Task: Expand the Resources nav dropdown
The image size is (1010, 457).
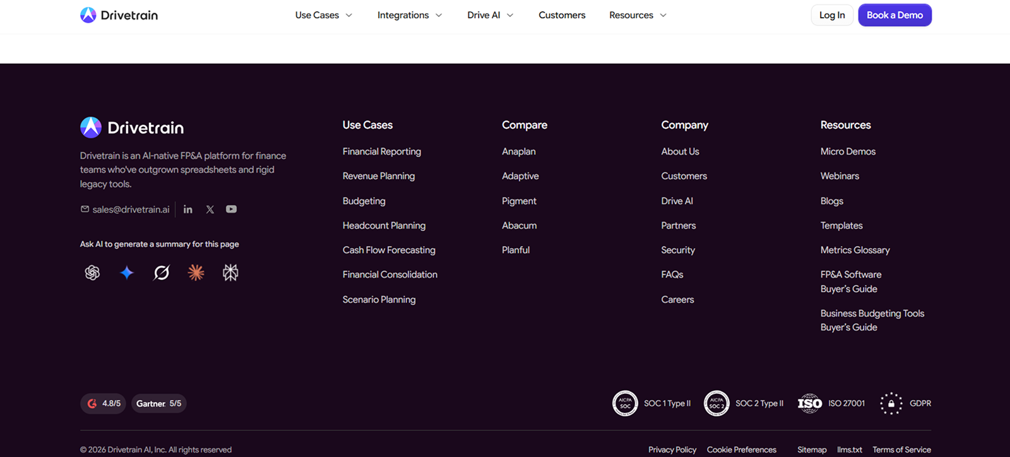Action: point(638,15)
